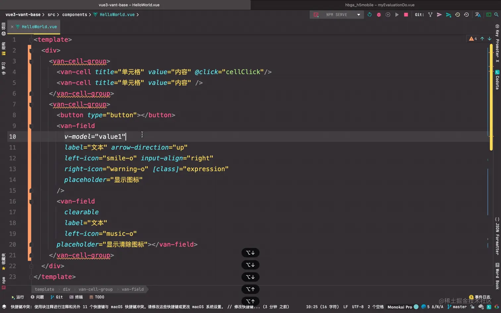Open the TODO tool window
The image size is (501, 313).
click(x=96, y=297)
